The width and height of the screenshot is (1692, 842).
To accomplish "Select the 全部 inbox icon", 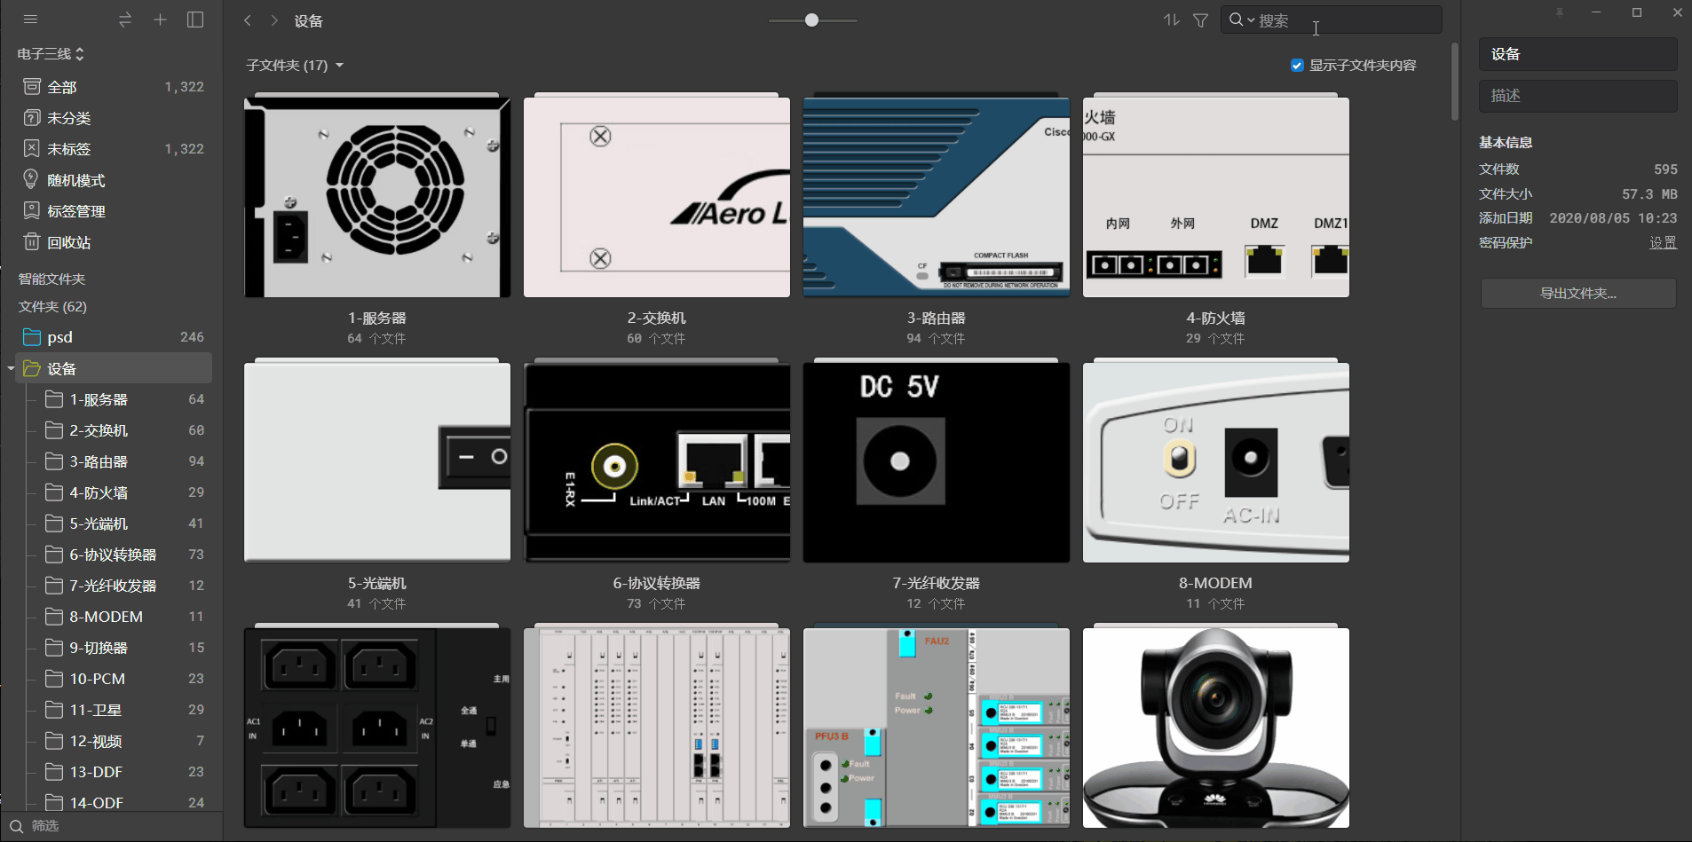I will point(32,87).
